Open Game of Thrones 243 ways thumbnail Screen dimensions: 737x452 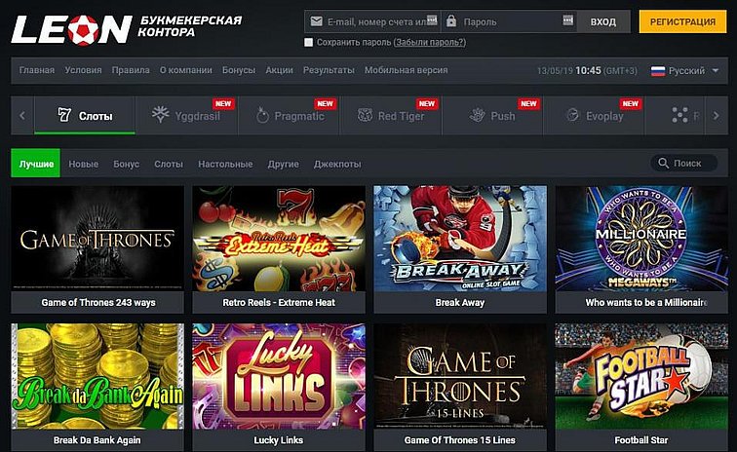point(97,239)
